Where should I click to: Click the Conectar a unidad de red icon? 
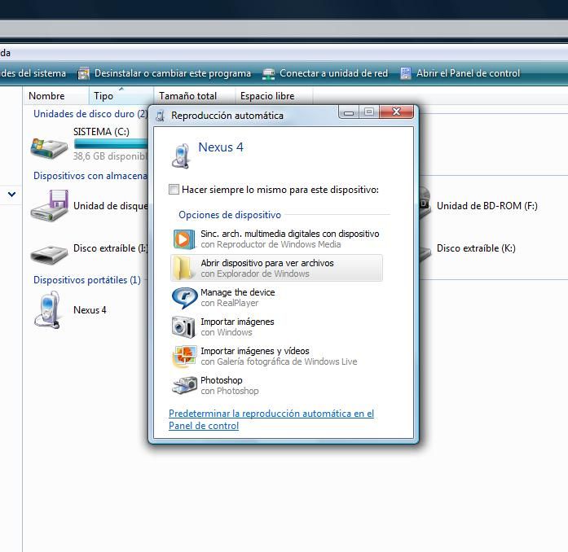pyautogui.click(x=268, y=73)
